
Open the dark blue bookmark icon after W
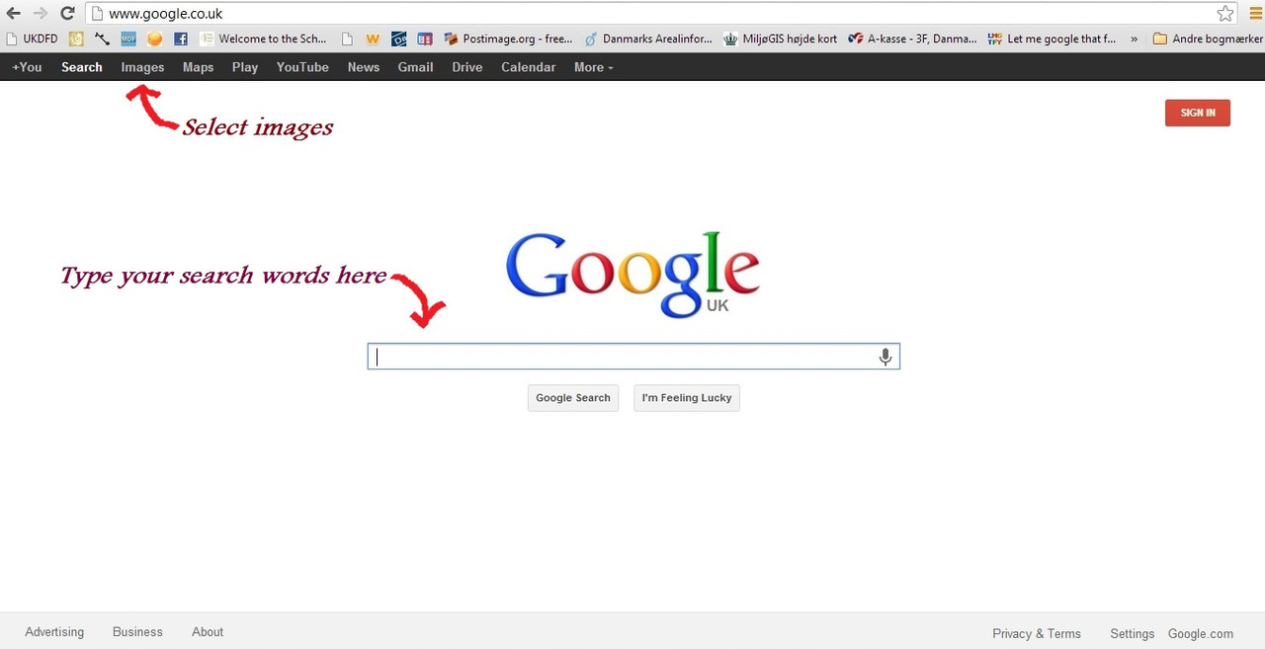(399, 40)
